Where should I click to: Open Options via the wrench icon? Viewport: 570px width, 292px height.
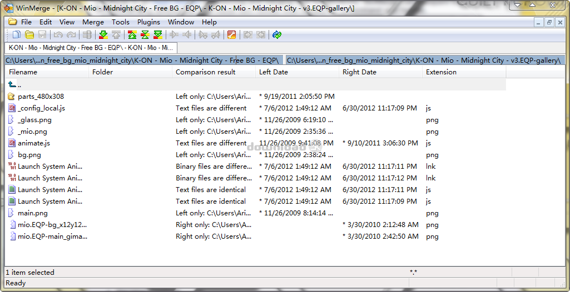click(x=232, y=35)
